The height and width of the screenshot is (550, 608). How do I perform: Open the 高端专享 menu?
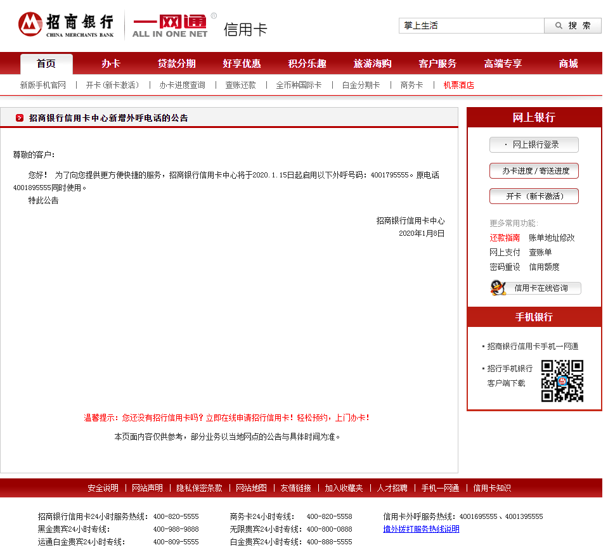click(503, 63)
